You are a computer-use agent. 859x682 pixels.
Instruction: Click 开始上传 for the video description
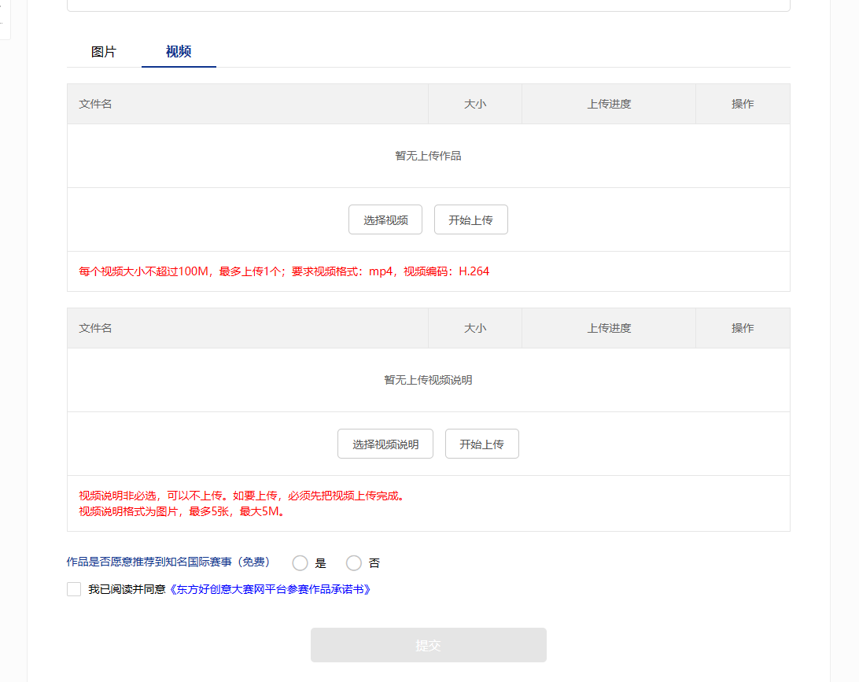(481, 444)
